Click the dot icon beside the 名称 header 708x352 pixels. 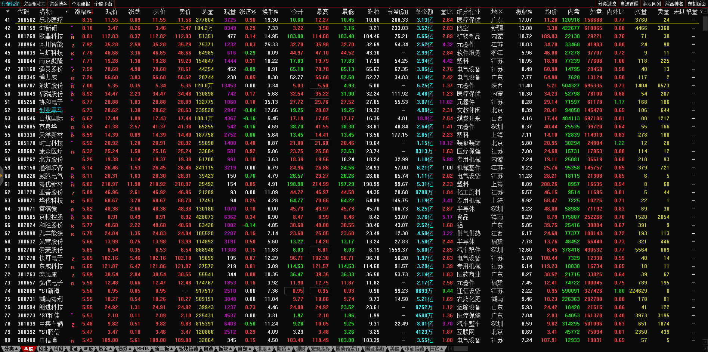point(67,12)
